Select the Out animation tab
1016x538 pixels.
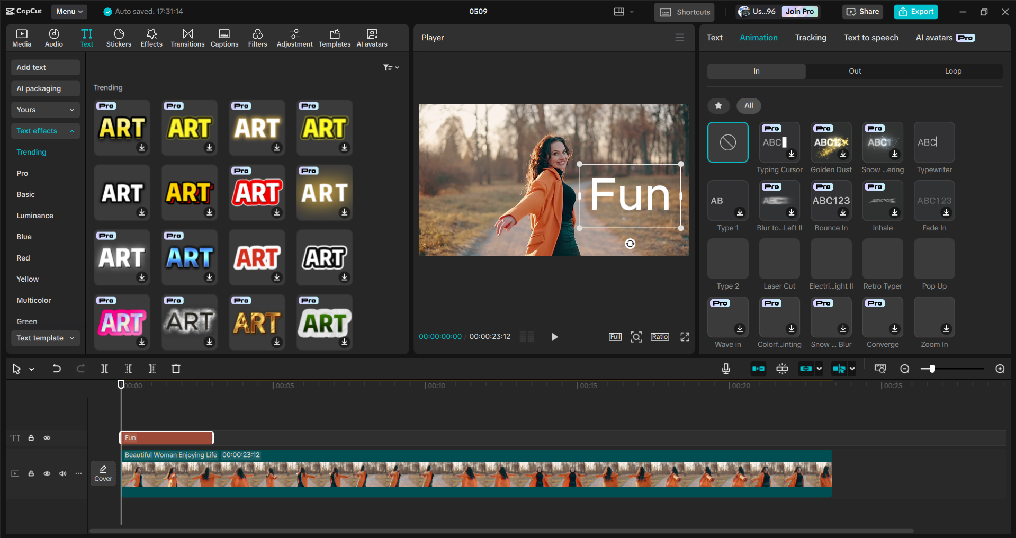tap(854, 70)
